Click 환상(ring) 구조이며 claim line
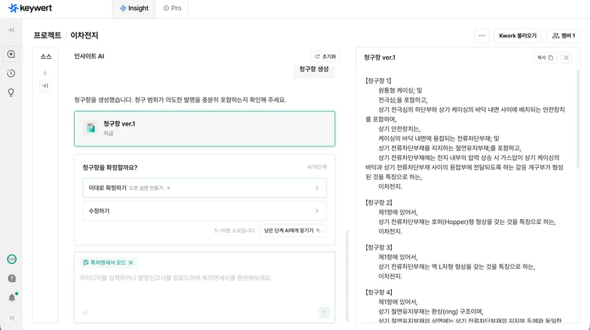Image resolution: width=590 pixels, height=330 pixels. (431, 312)
